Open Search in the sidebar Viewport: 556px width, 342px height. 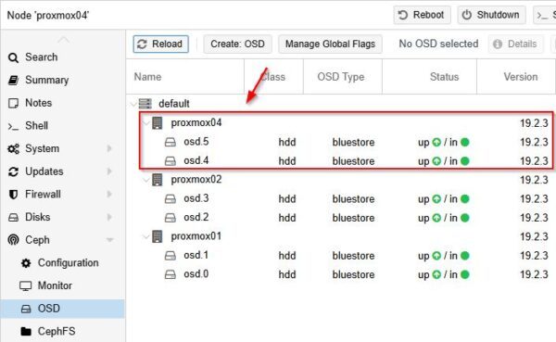pyautogui.click(x=41, y=57)
